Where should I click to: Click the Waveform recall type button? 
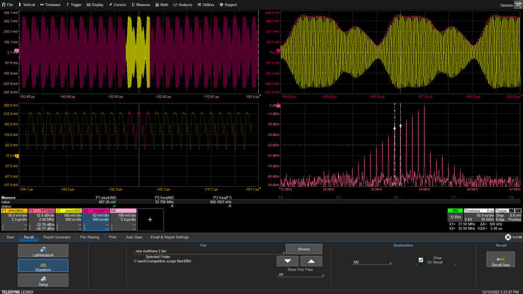pyautogui.click(x=43, y=265)
